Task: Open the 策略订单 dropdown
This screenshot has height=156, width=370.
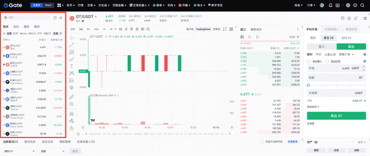Action: tap(346, 54)
